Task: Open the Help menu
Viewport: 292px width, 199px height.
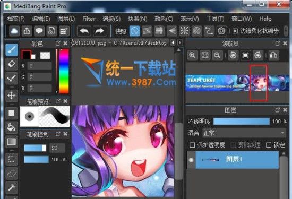Action: (265, 19)
